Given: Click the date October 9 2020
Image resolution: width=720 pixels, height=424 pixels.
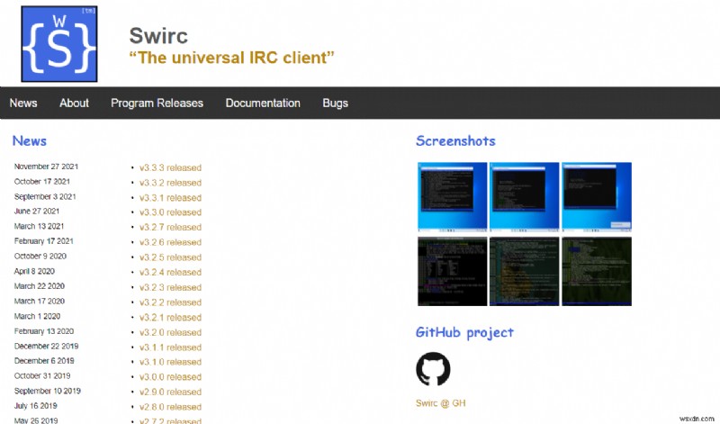Looking at the screenshot, I should [x=40, y=256].
